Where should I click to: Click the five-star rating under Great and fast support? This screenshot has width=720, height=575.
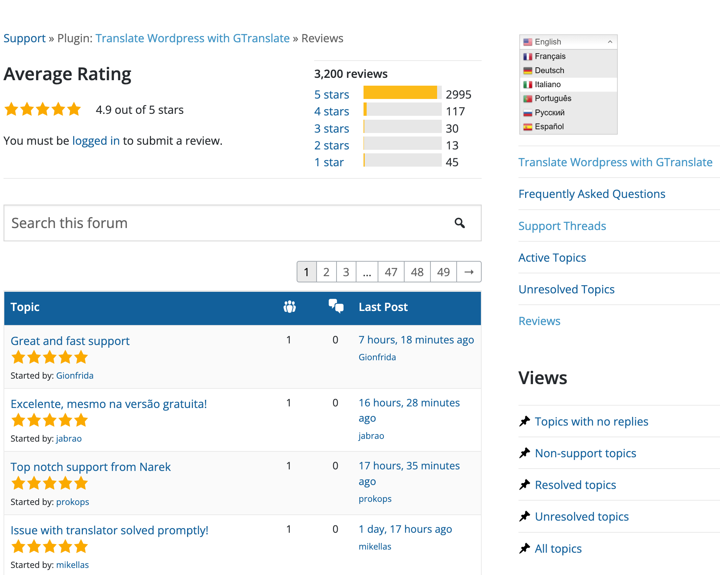pyautogui.click(x=49, y=357)
